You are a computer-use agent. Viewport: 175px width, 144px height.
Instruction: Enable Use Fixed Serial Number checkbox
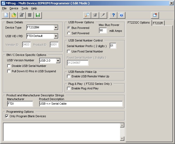69,51
